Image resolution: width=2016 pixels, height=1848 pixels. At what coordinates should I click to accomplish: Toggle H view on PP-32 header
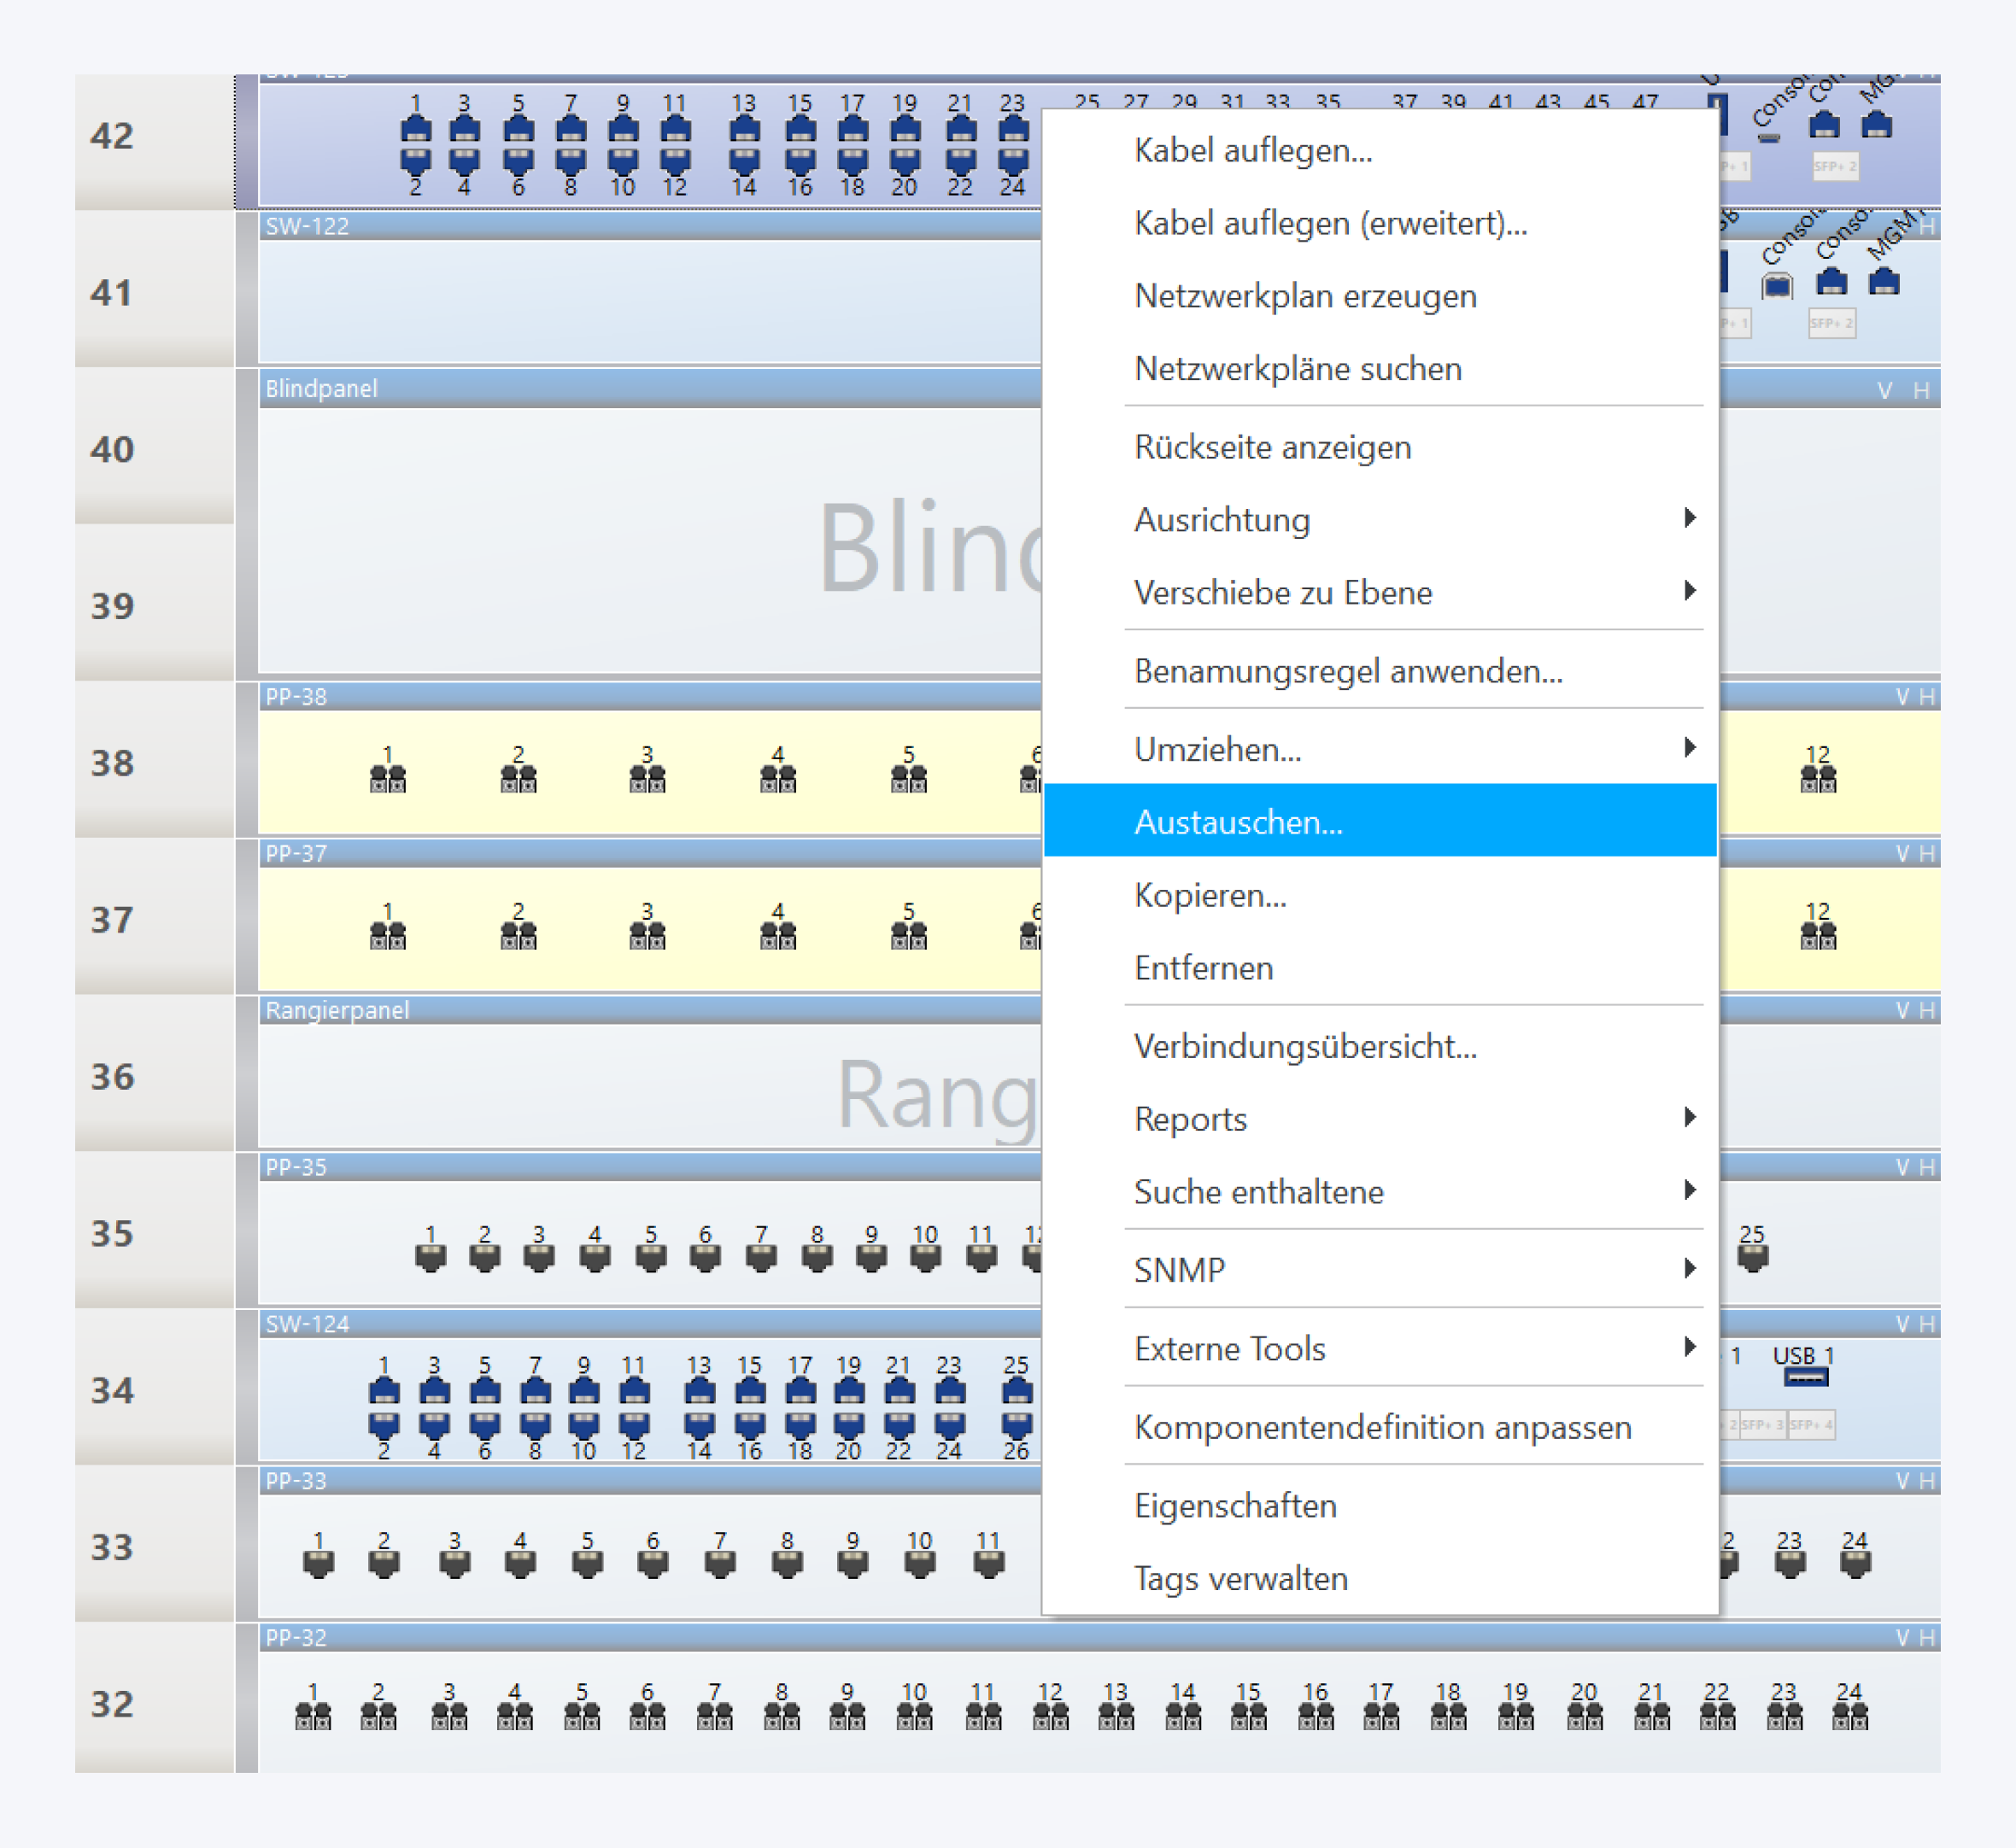[x=1927, y=1637]
